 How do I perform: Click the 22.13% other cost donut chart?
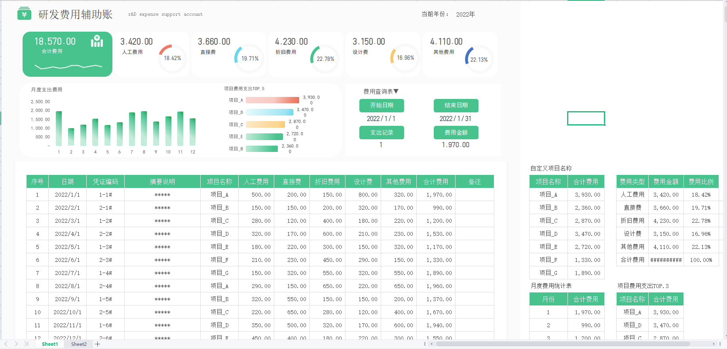pyautogui.click(x=479, y=59)
